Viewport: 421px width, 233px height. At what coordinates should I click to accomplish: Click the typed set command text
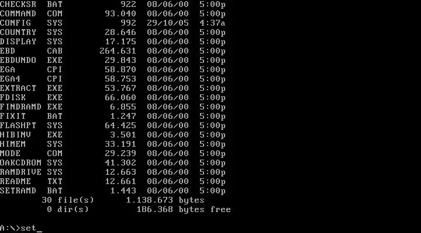click(x=28, y=228)
